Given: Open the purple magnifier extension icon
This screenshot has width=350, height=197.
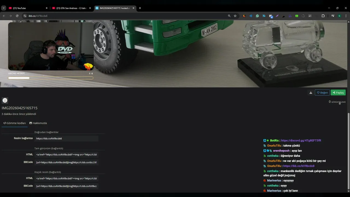Looking at the screenshot, I should pos(290,16).
